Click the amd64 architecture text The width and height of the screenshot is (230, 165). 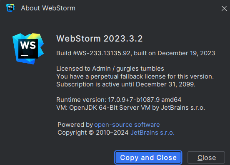pyautogui.click(x=171, y=100)
